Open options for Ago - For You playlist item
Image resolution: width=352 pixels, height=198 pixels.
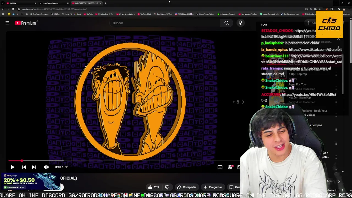(336, 88)
